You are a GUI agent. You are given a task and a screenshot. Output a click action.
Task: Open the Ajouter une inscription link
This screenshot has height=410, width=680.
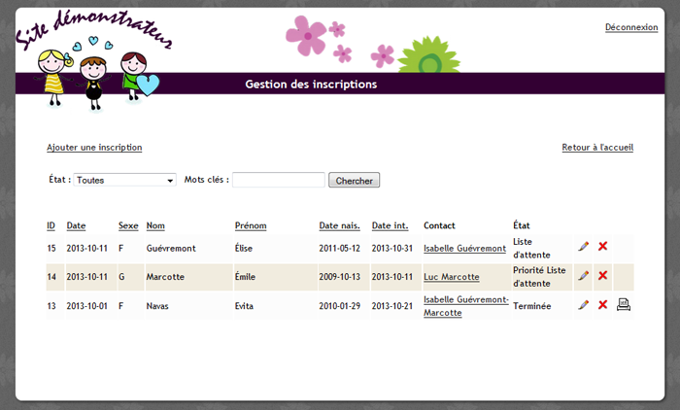(94, 148)
